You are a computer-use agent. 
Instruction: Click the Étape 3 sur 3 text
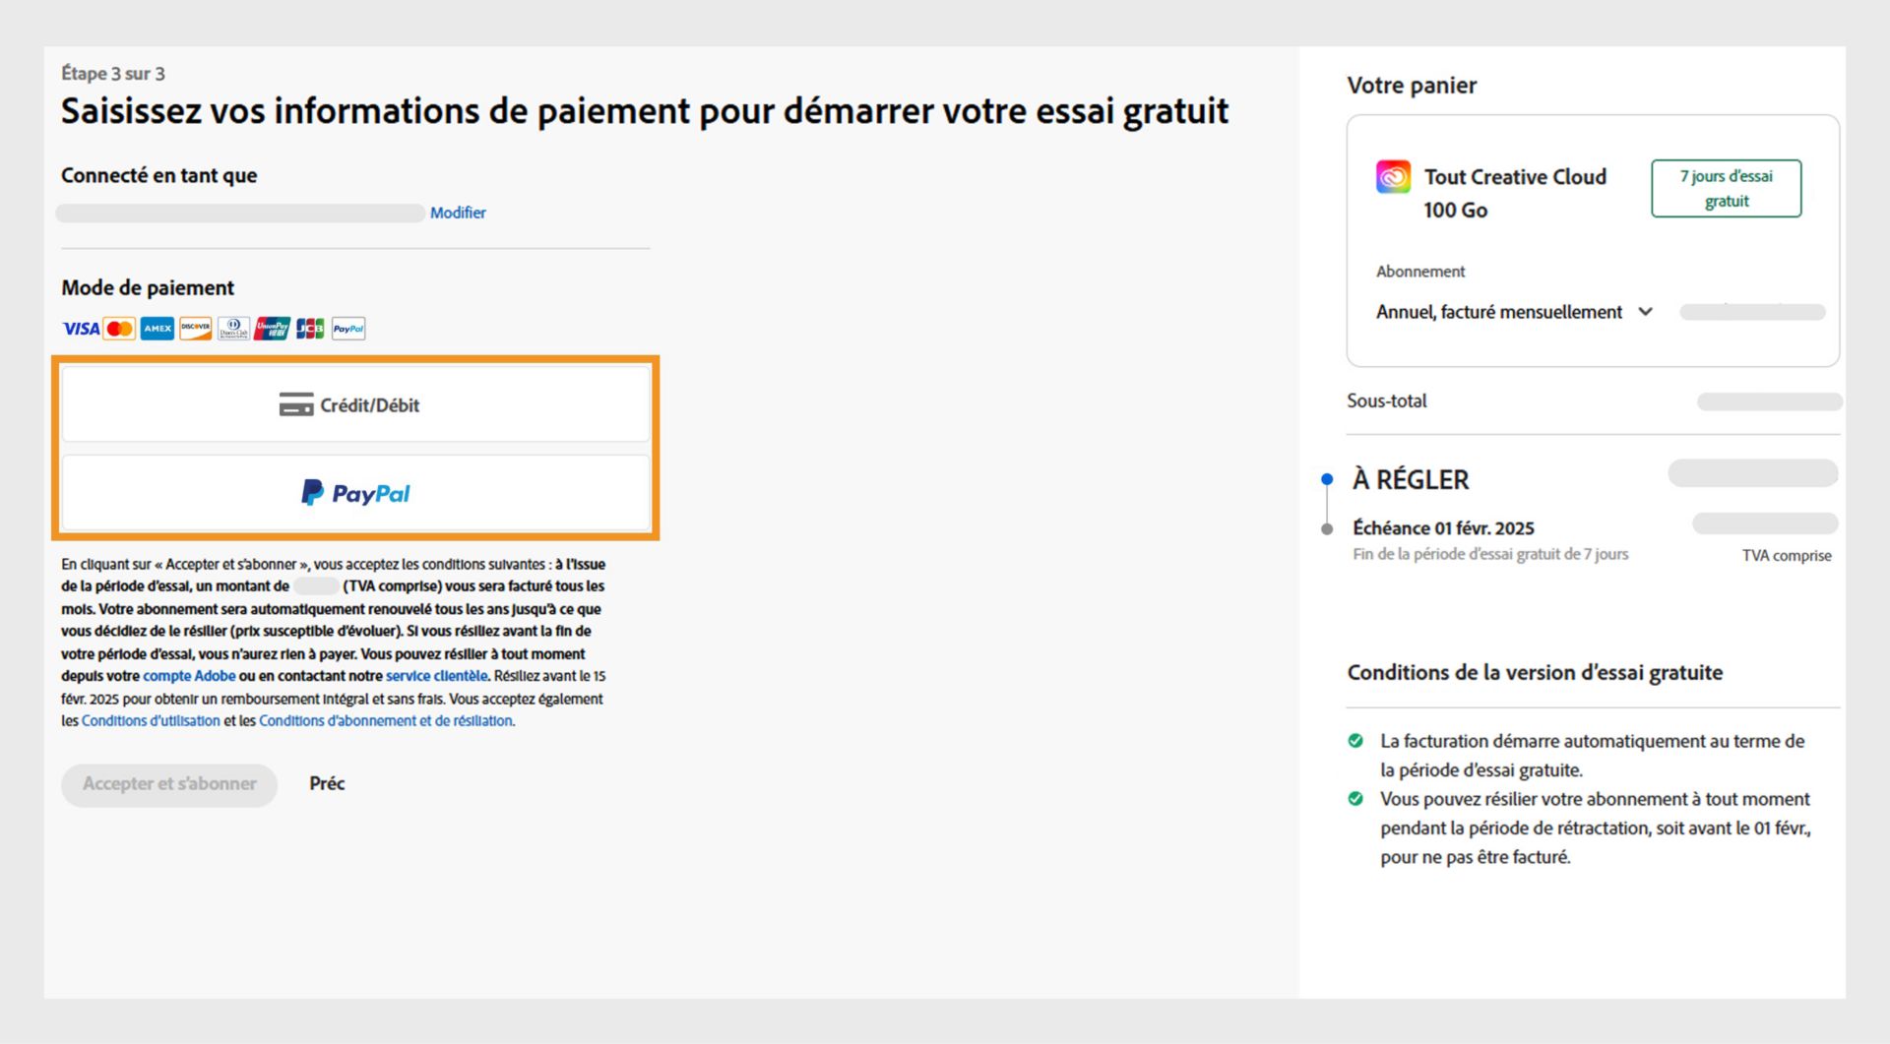point(113,74)
